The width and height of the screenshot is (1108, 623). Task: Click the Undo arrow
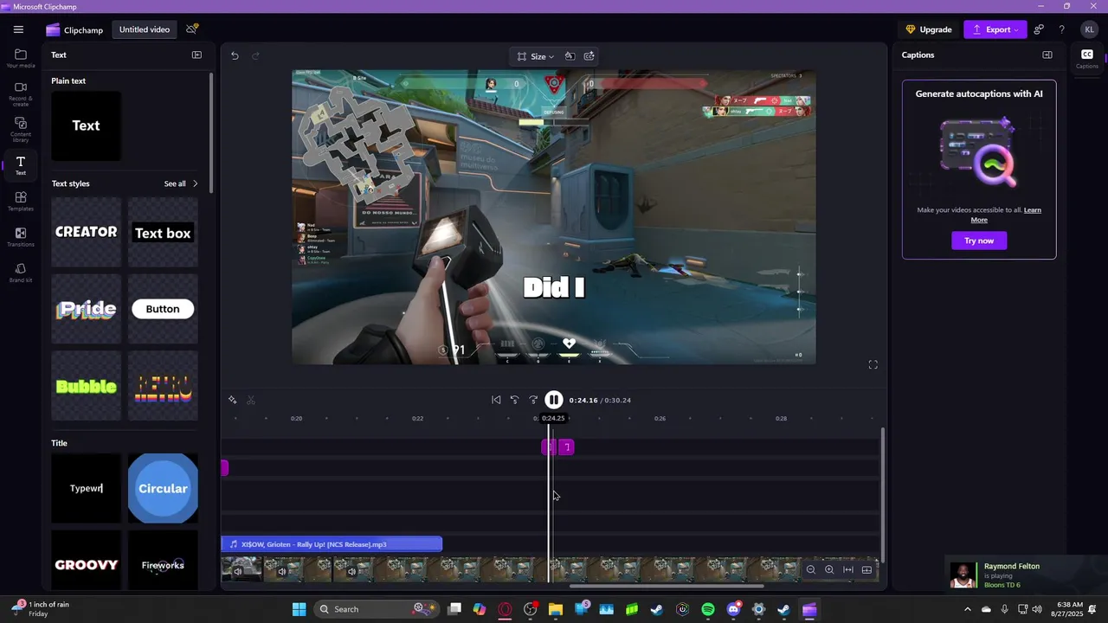coord(235,55)
